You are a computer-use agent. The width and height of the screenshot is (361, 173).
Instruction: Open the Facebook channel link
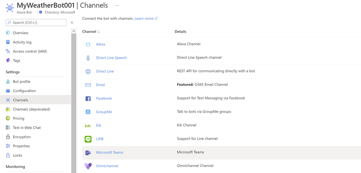(x=104, y=98)
